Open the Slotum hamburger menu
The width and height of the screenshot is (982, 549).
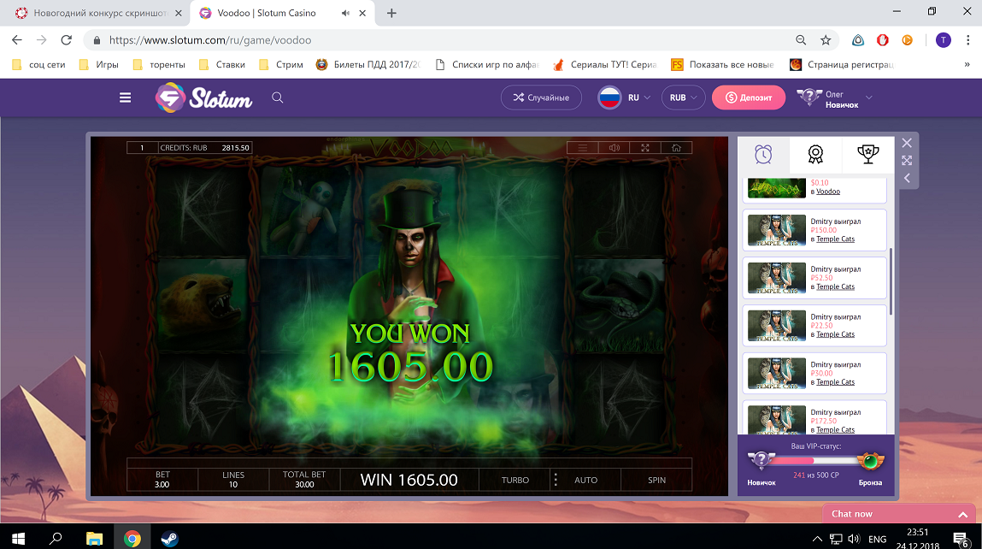126,97
